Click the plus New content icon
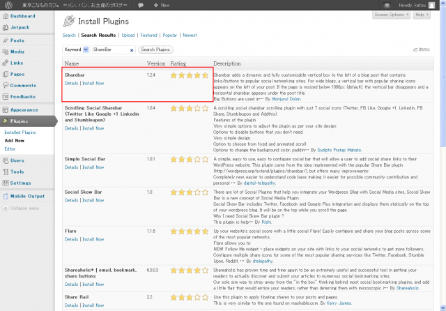 [x=155, y=5]
